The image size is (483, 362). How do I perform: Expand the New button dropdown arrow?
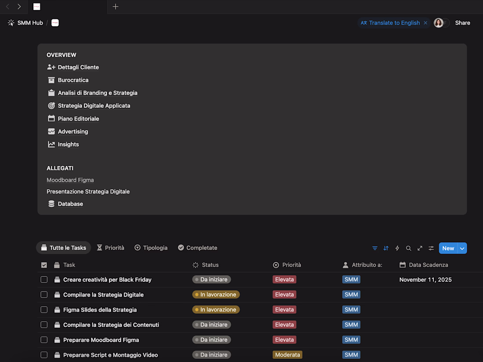tap(462, 248)
